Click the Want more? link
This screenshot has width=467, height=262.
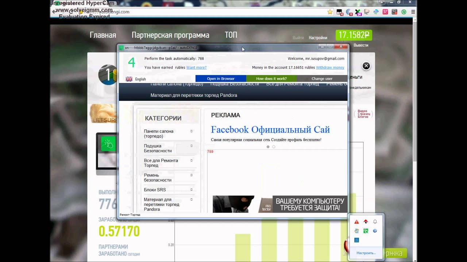(x=196, y=67)
